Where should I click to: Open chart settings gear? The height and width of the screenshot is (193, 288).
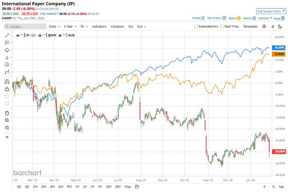[x=264, y=26]
